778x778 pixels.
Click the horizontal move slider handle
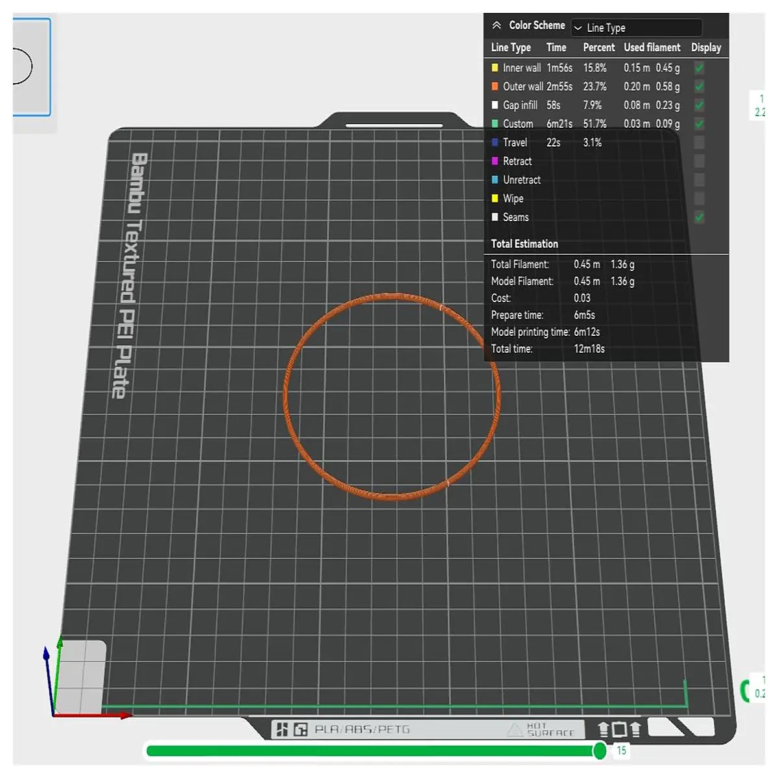point(600,751)
